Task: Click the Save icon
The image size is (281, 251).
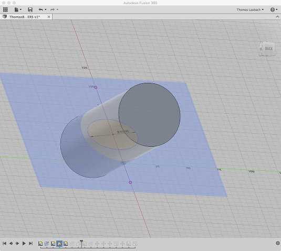Action: 30,9
